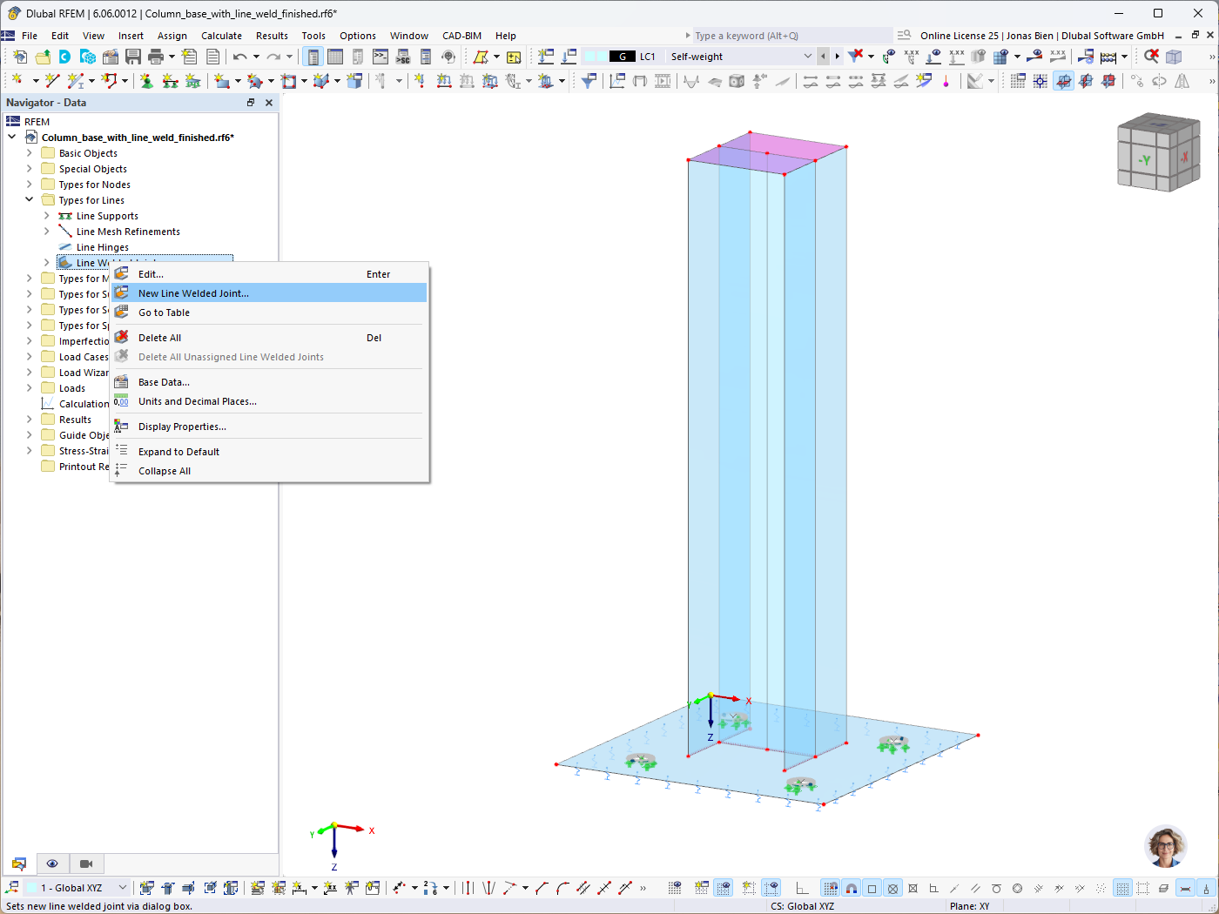The image size is (1219, 914).
Task: Choose Go to Table in context menu
Action: coord(269,313)
